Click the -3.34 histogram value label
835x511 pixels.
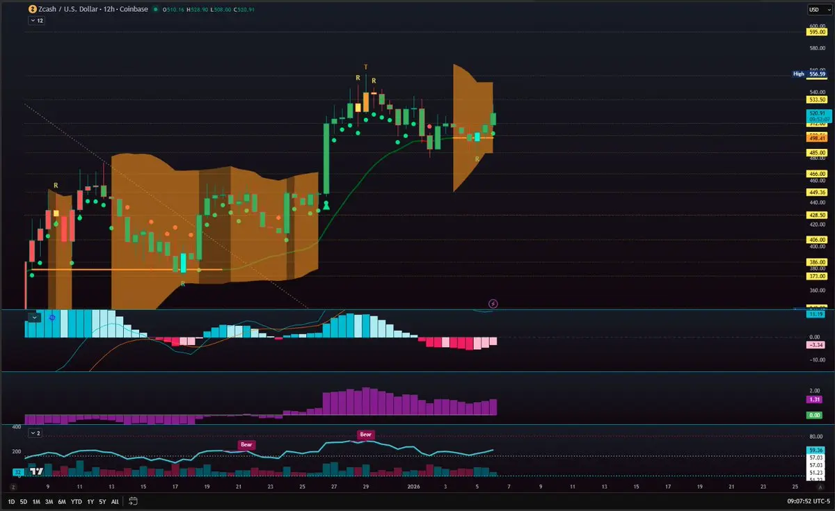pyautogui.click(x=816, y=345)
